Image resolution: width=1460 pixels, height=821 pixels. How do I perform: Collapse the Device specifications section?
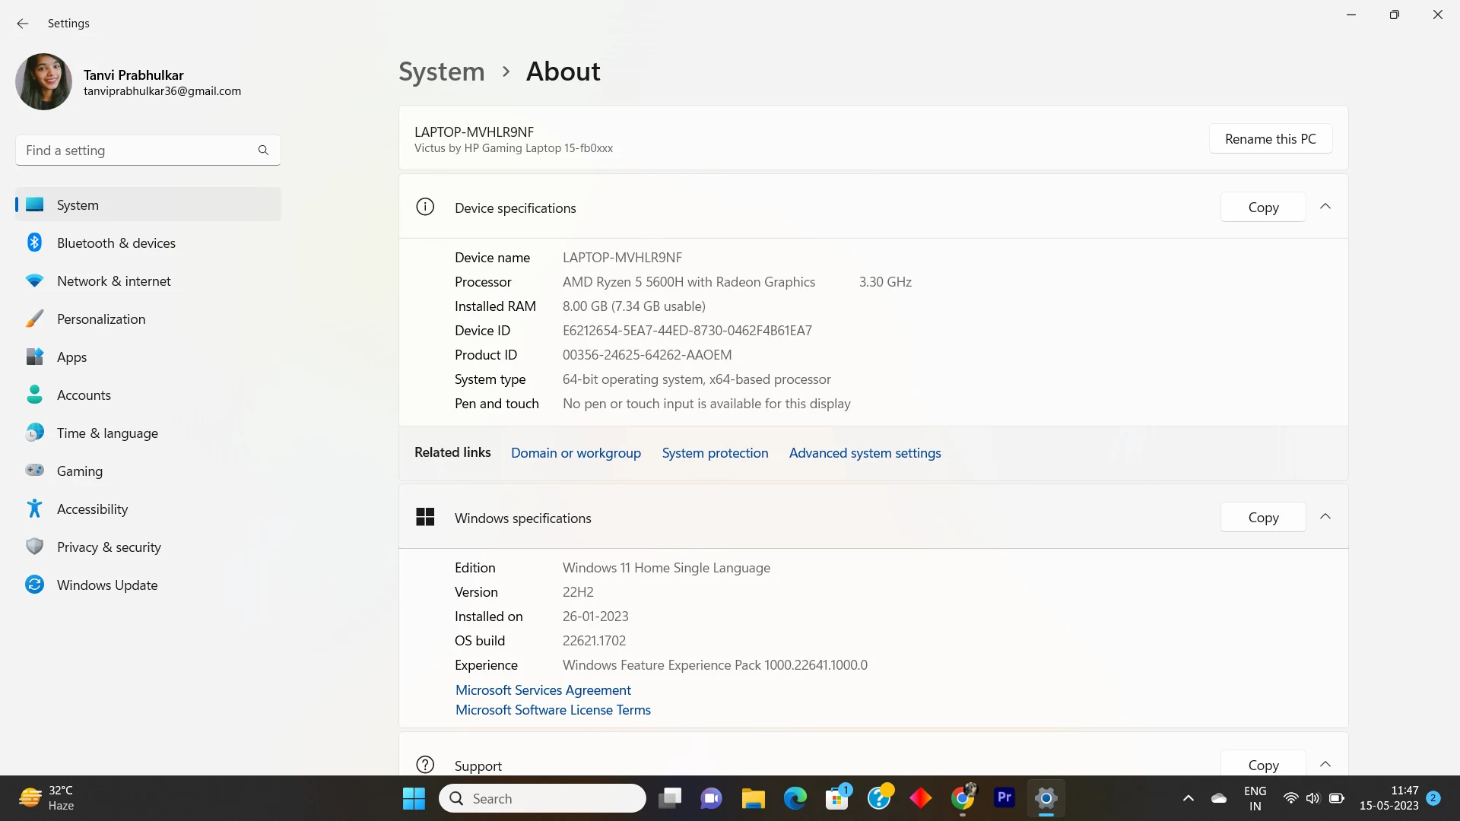1325,207
